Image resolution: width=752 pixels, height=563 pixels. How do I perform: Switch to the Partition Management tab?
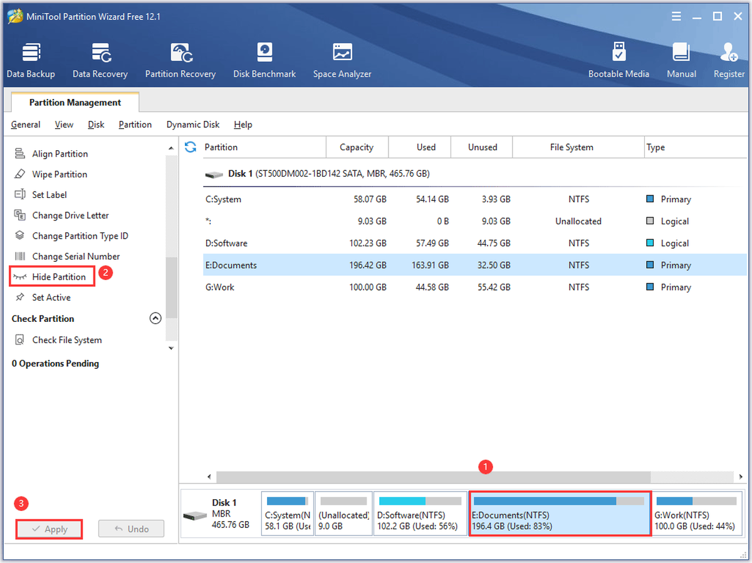click(x=75, y=102)
